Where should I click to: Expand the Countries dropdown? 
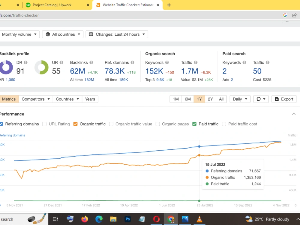click(x=67, y=99)
